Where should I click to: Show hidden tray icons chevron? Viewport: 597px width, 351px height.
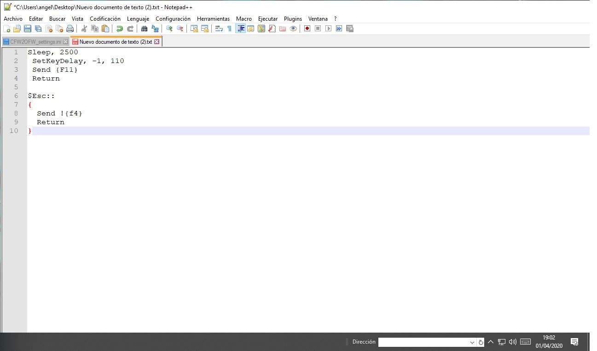click(491, 342)
